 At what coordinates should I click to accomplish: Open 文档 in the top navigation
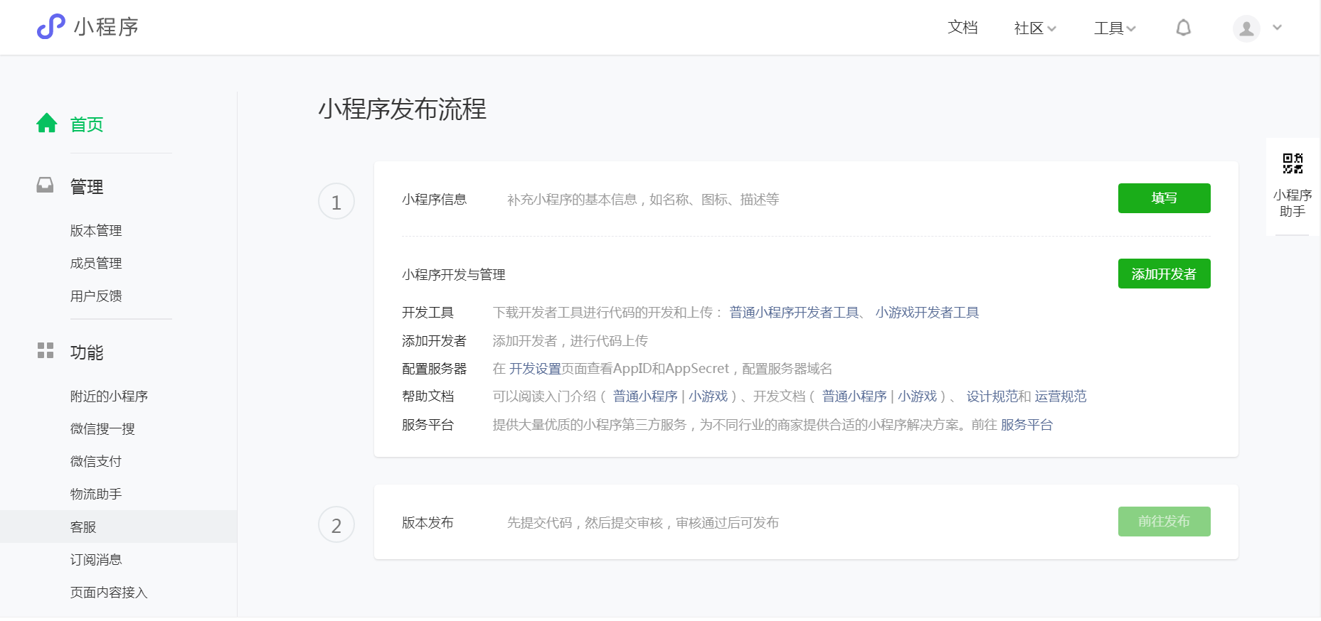click(x=962, y=27)
